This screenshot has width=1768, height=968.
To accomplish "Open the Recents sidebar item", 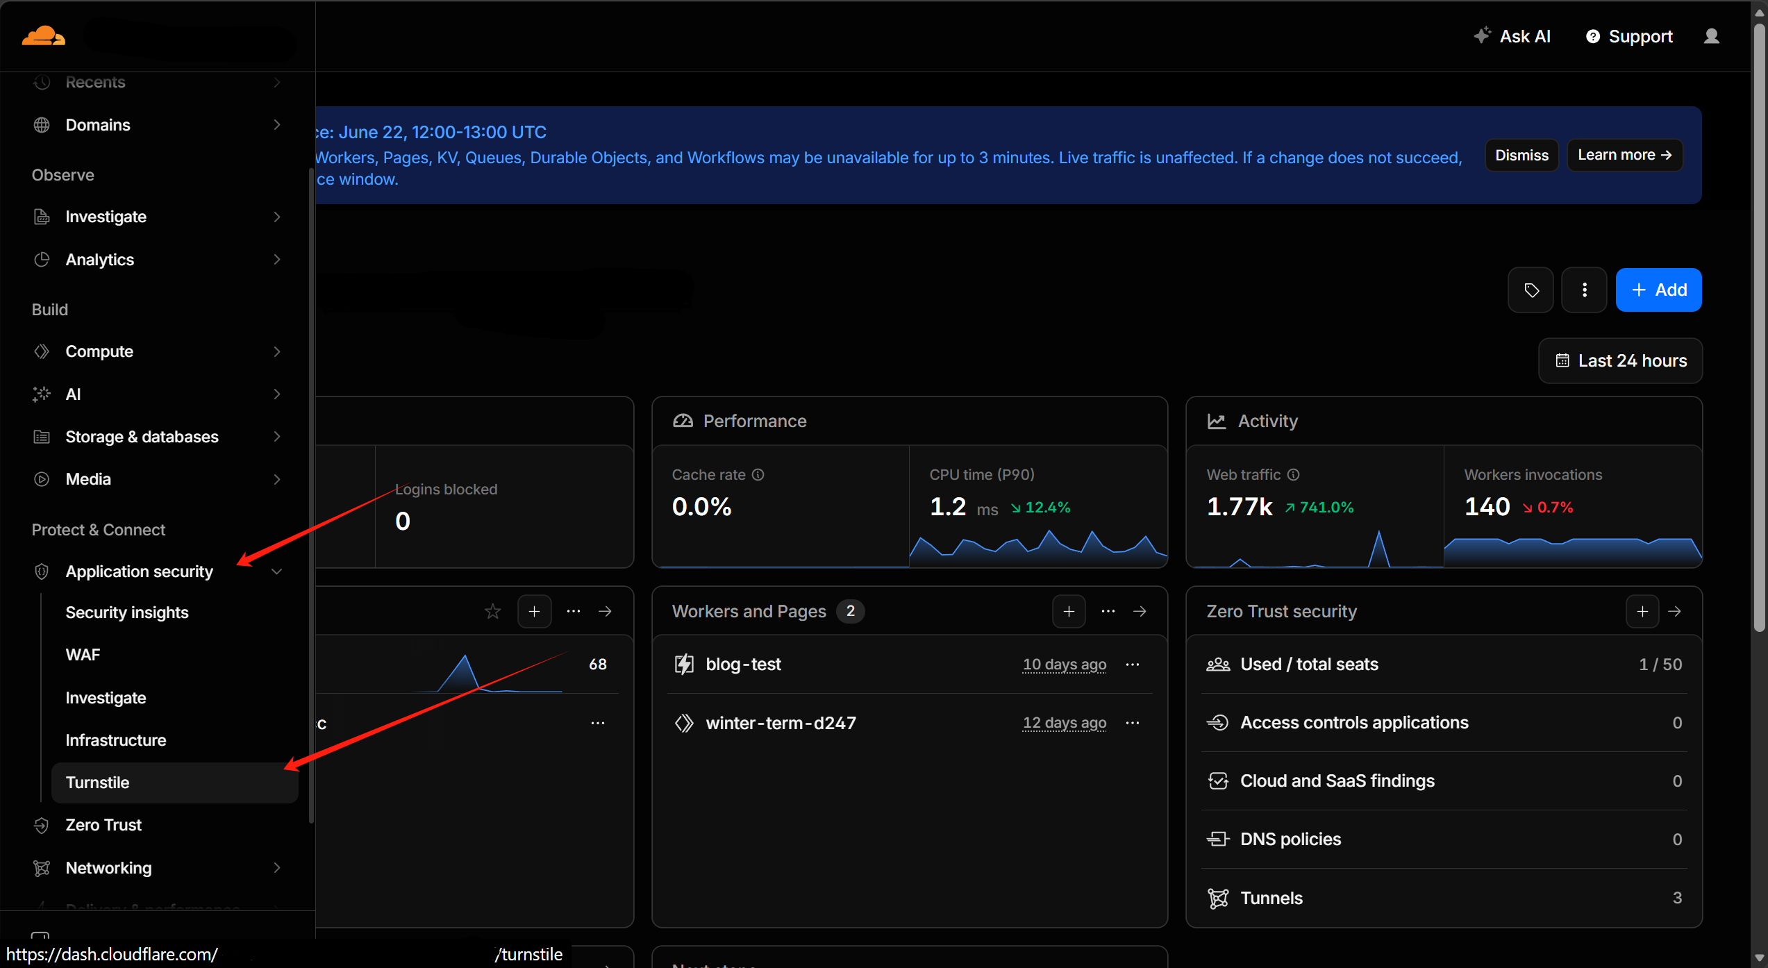I will pos(158,82).
